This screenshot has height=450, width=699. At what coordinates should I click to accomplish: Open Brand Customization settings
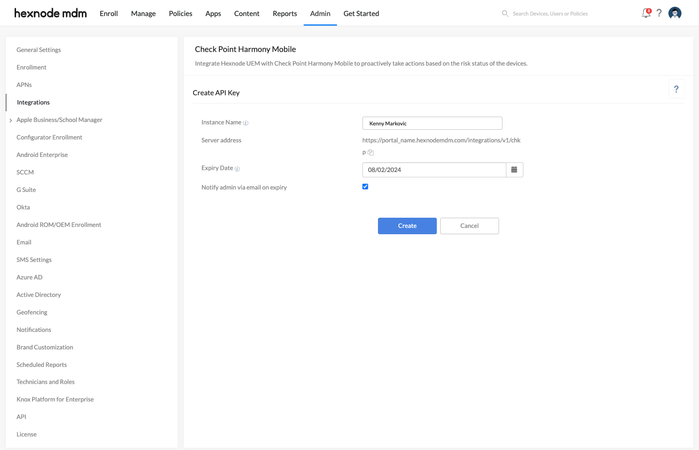coord(45,347)
